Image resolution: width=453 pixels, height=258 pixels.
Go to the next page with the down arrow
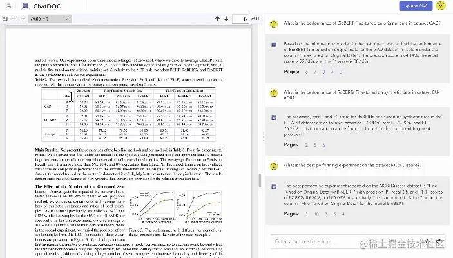tap(226, 19)
